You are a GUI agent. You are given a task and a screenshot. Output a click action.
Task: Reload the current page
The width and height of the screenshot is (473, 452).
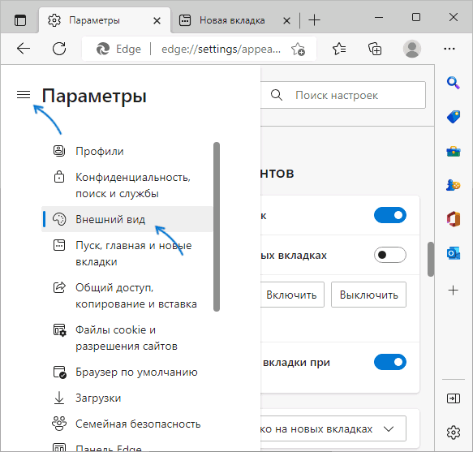(x=59, y=48)
